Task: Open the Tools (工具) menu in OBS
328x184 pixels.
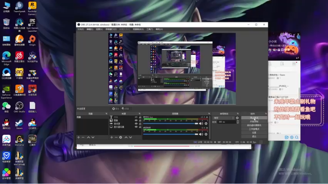Action: pos(150,29)
